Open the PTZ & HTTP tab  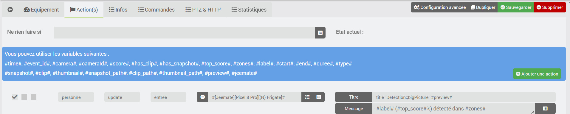[x=203, y=10]
